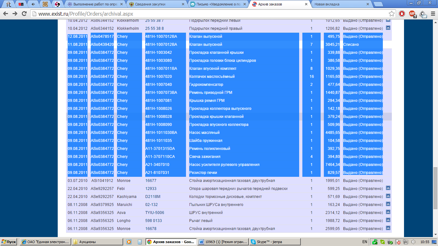Switch to the Skype jienpa taskbar window
The image size is (438, 246).
[x=275, y=242]
